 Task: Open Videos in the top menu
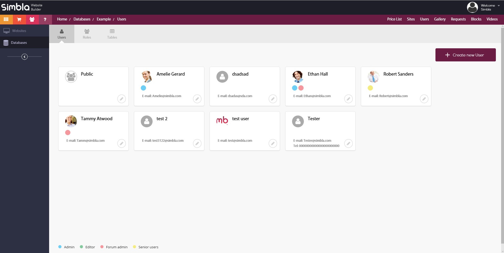pyautogui.click(x=492, y=19)
